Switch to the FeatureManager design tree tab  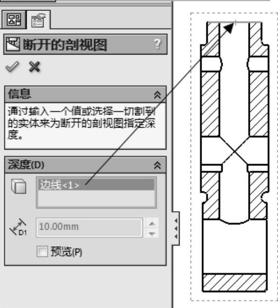14,20
